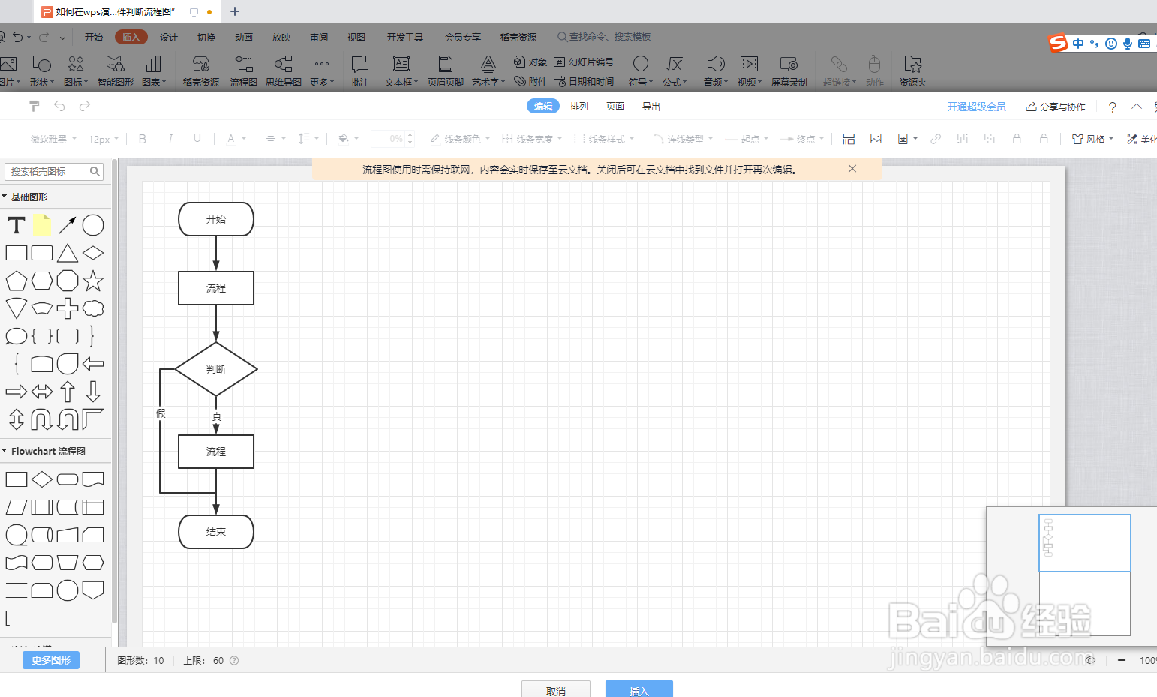Undo last action in flowchart editor
The width and height of the screenshot is (1157, 697).
[x=59, y=107]
